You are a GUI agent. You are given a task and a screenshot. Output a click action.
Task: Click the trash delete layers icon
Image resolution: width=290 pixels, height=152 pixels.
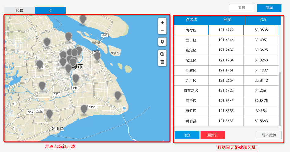pyautogui.click(x=162, y=62)
